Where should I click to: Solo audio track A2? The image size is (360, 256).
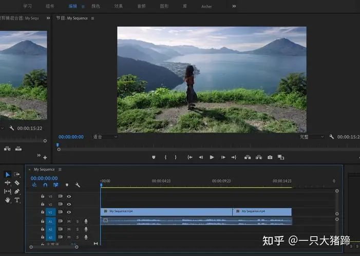pyautogui.click(x=78, y=229)
